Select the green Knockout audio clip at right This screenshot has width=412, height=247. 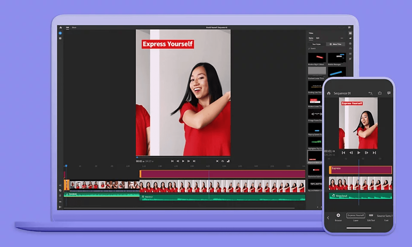point(222,198)
